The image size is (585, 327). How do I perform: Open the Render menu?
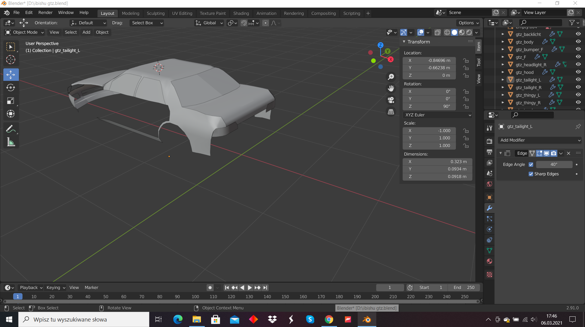(45, 12)
